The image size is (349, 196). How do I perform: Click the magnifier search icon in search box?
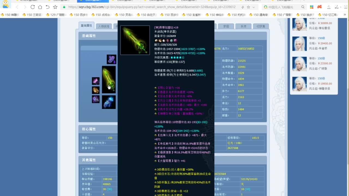coord(303,7)
